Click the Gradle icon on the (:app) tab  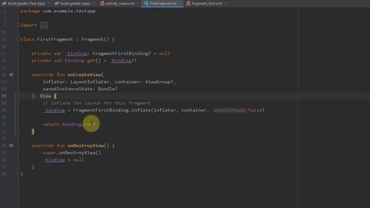click(57, 3)
